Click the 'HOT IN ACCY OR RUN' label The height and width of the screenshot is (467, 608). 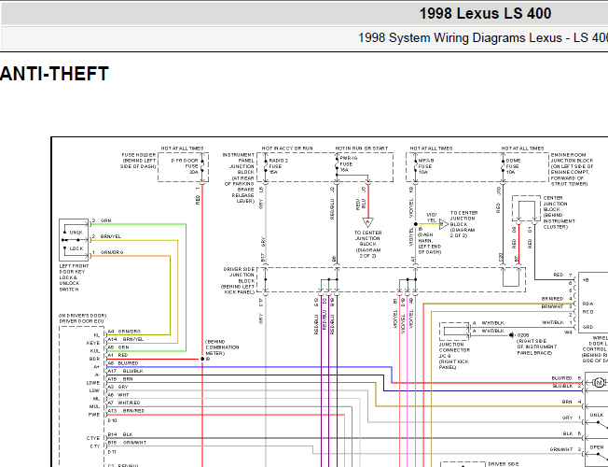tap(287, 149)
